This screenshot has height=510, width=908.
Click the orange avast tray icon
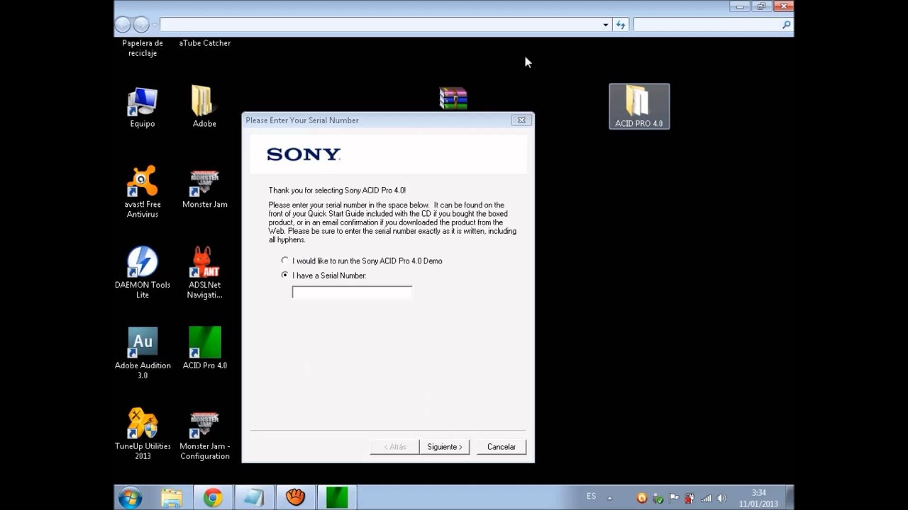point(642,498)
